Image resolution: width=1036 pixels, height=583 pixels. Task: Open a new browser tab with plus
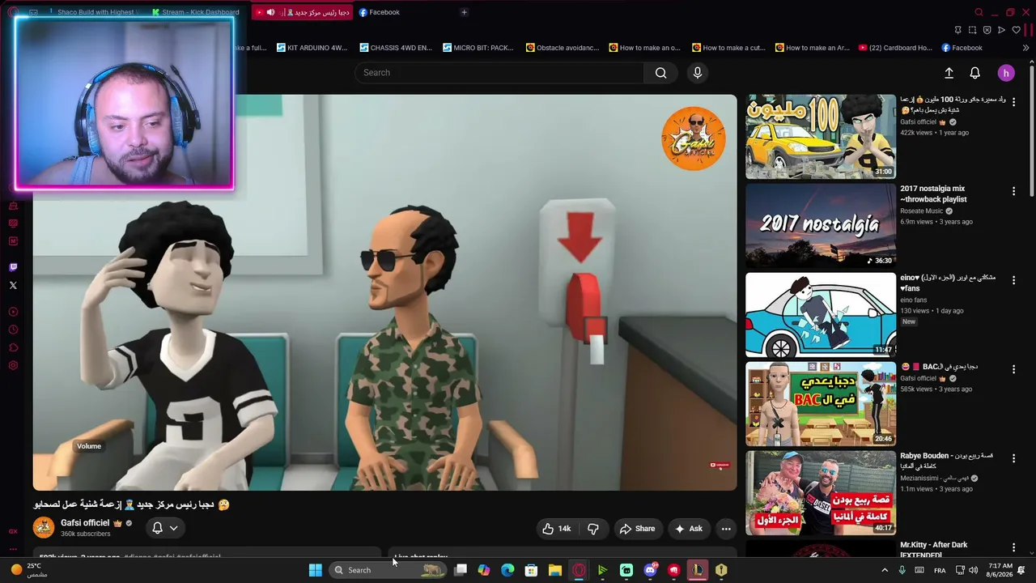point(464,12)
